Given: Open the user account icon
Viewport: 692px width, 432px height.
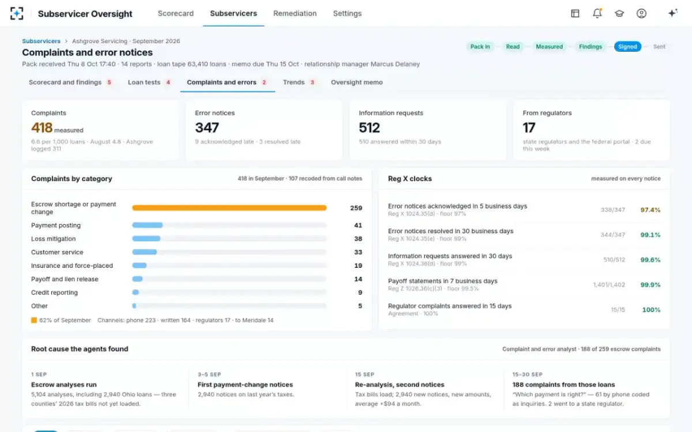Looking at the screenshot, I should click(641, 13).
